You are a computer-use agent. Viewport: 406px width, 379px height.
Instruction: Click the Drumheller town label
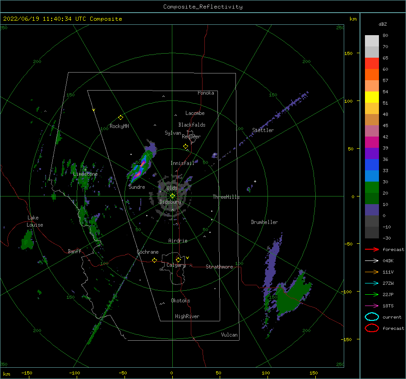point(264,222)
